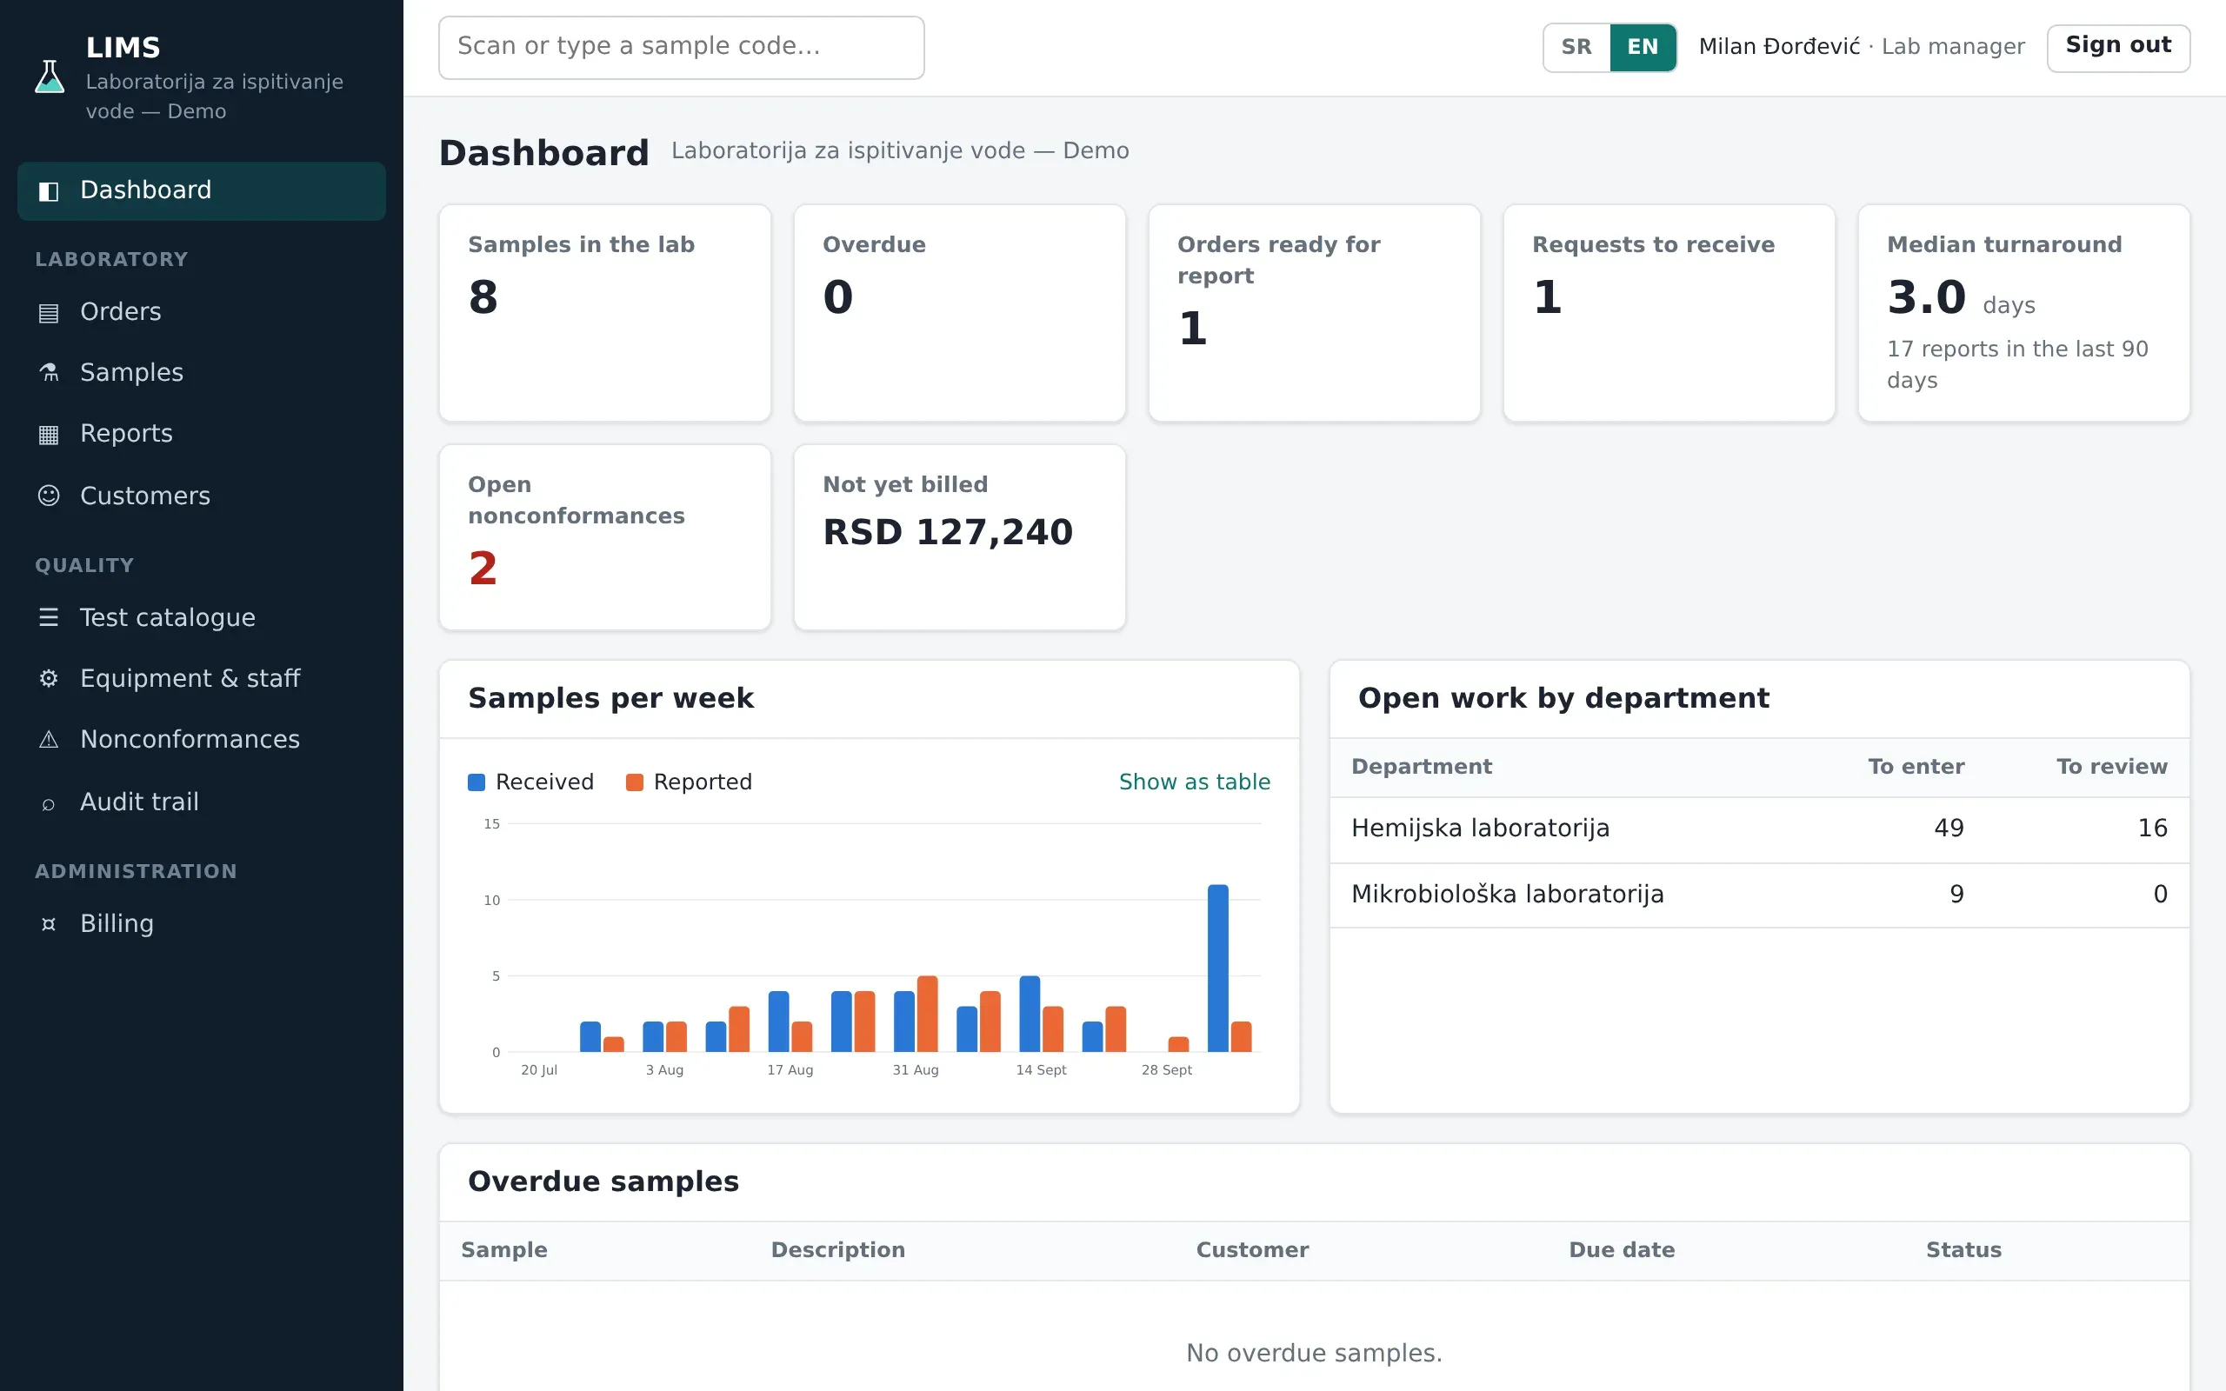The width and height of the screenshot is (2226, 1391).
Task: Click the Mikrobiološka laboratorija row
Action: point(1759,895)
